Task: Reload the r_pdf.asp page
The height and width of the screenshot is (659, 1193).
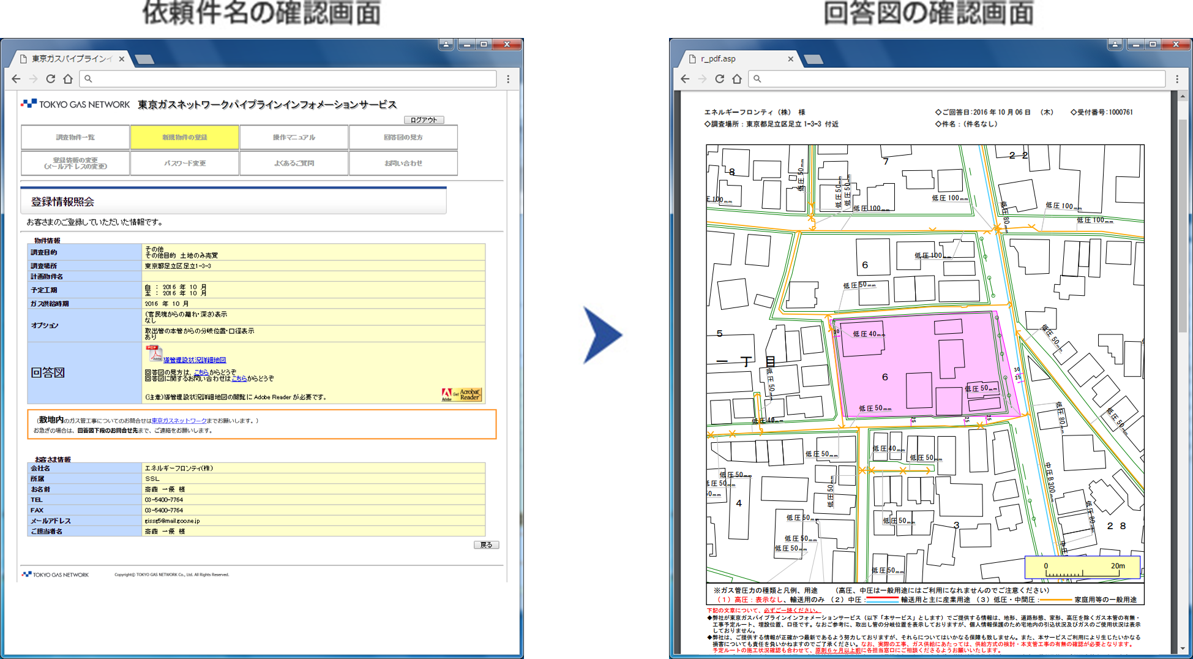Action: pyautogui.click(x=720, y=79)
